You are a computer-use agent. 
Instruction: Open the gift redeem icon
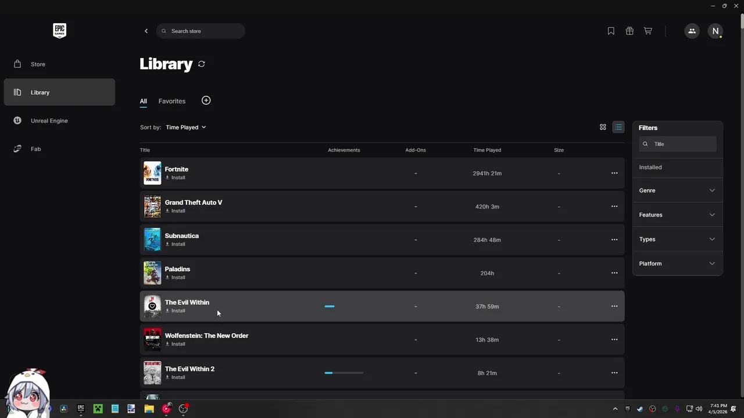(629, 31)
